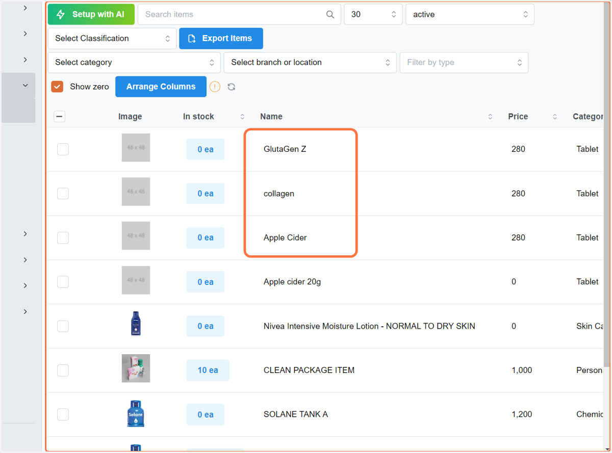Select the Nivea lotion row checkbox

(x=63, y=326)
